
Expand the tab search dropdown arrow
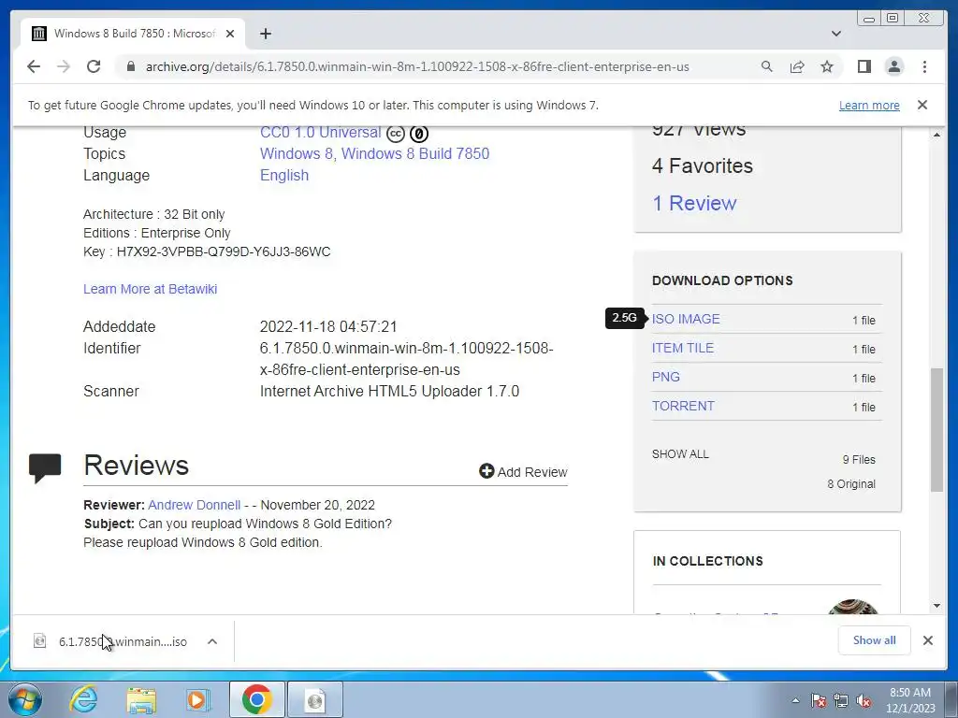click(x=835, y=34)
